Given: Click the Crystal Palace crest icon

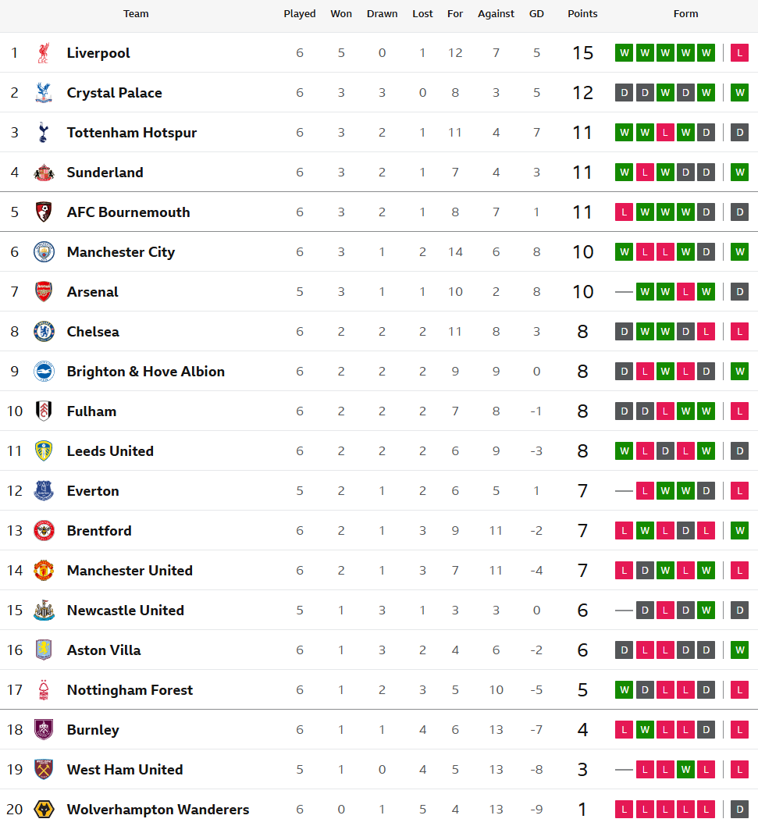Looking at the screenshot, I should tap(44, 93).
